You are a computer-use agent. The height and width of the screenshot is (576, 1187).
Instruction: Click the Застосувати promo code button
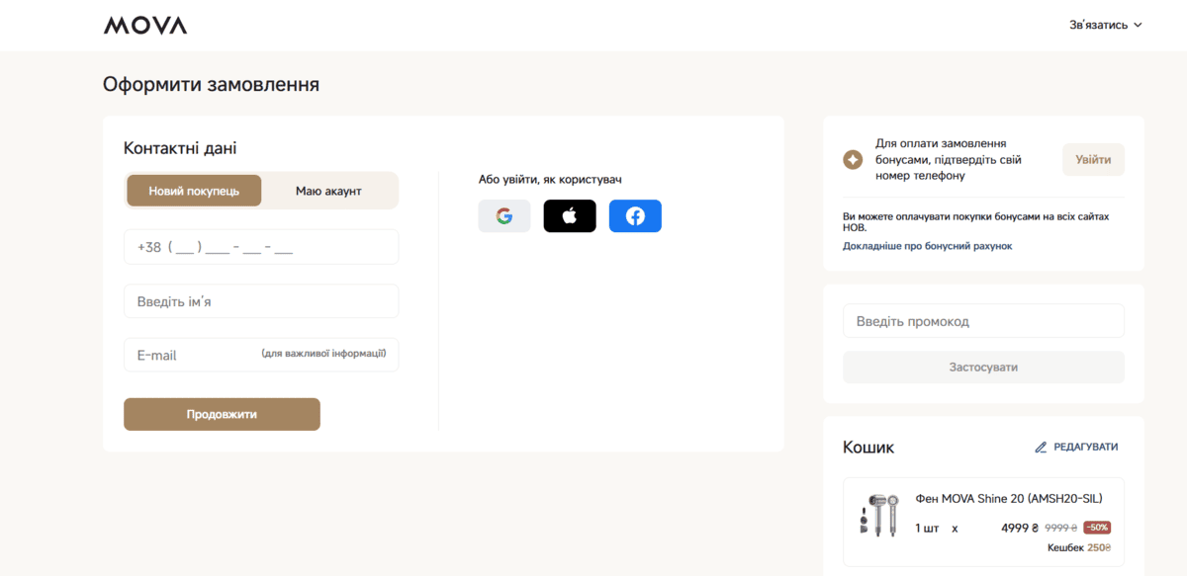[x=983, y=368]
